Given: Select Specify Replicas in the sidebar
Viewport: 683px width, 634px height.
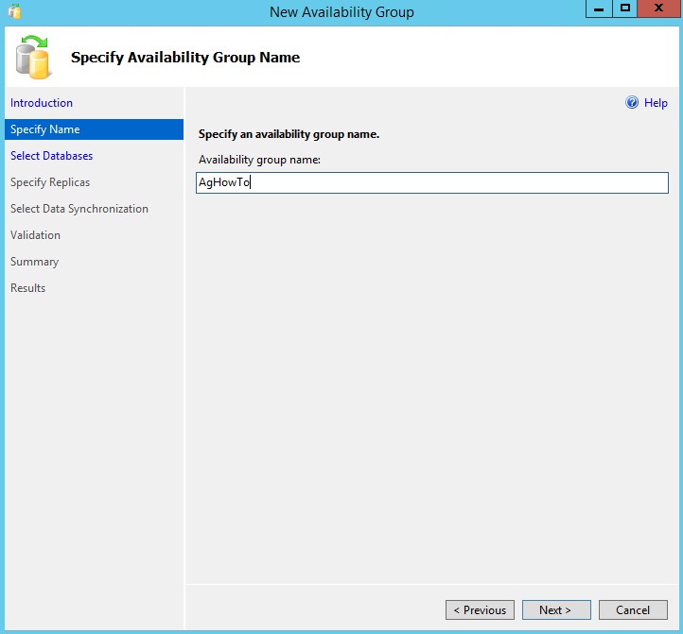Looking at the screenshot, I should click(50, 182).
